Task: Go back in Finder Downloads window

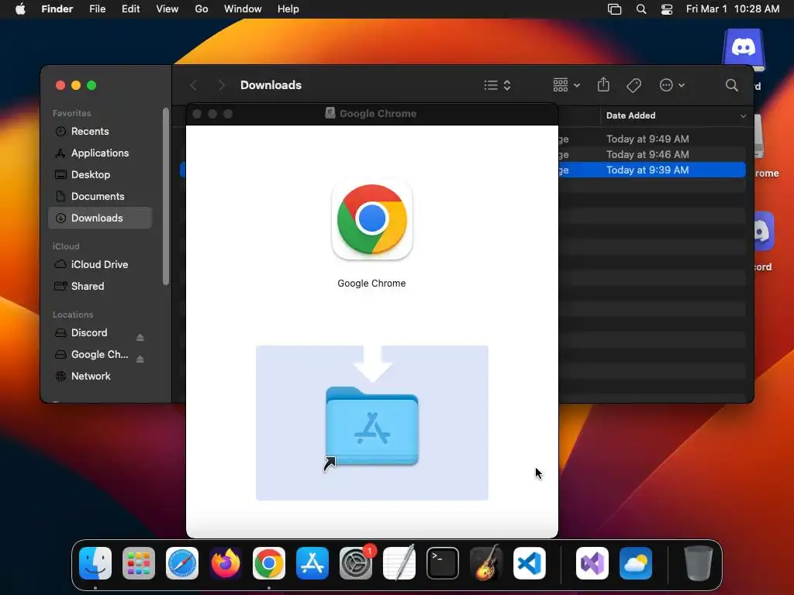Action: coord(193,85)
